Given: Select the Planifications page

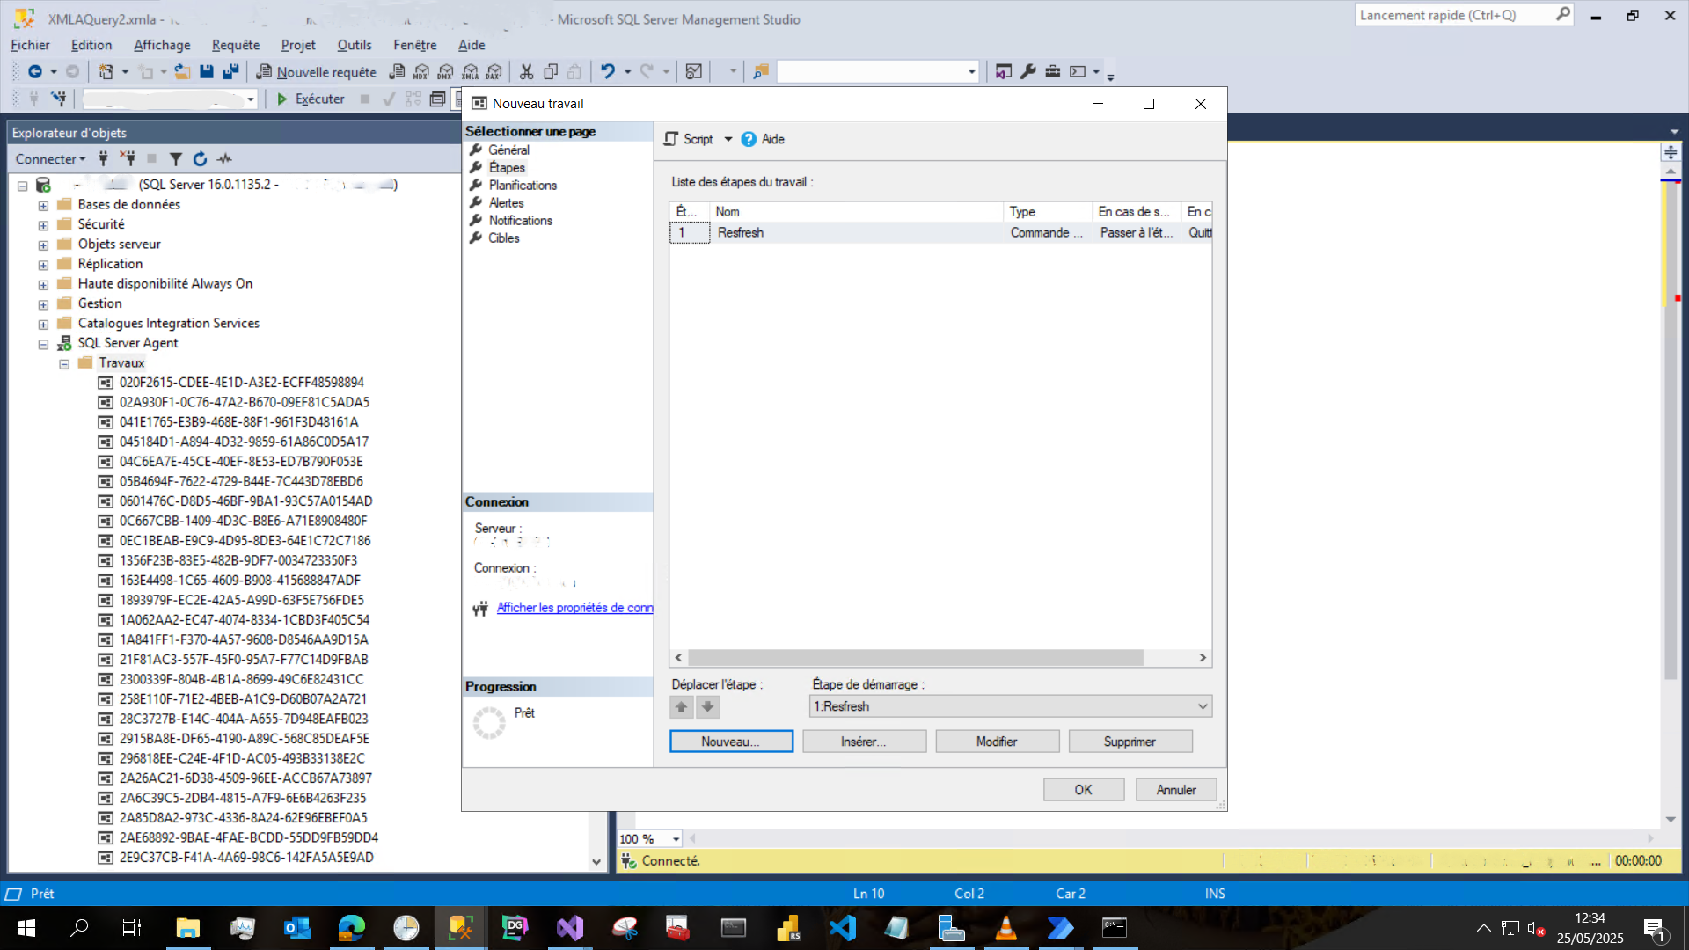Looking at the screenshot, I should [x=523, y=186].
